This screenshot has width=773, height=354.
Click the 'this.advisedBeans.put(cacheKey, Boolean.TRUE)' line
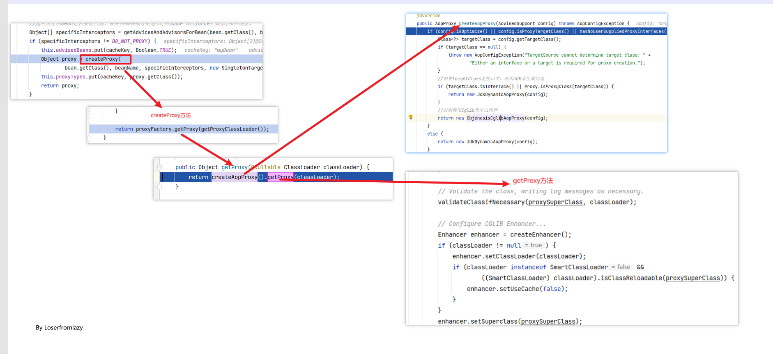click(109, 50)
